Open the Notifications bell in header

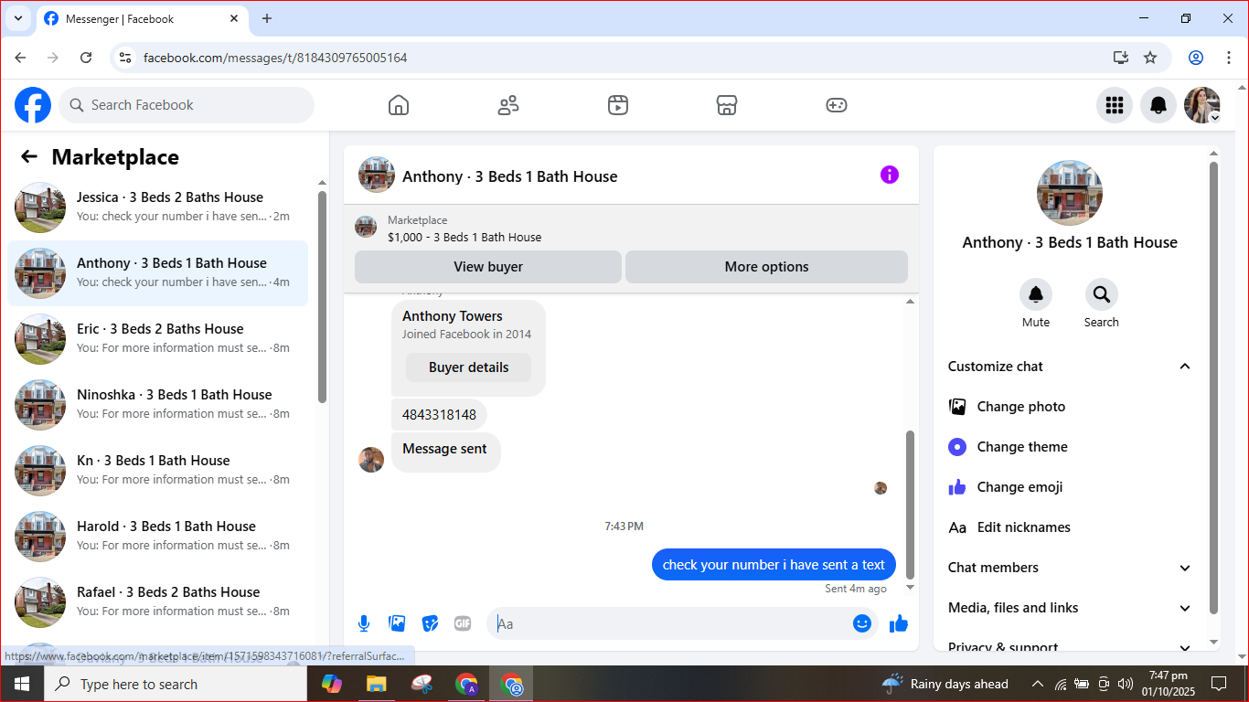point(1158,105)
